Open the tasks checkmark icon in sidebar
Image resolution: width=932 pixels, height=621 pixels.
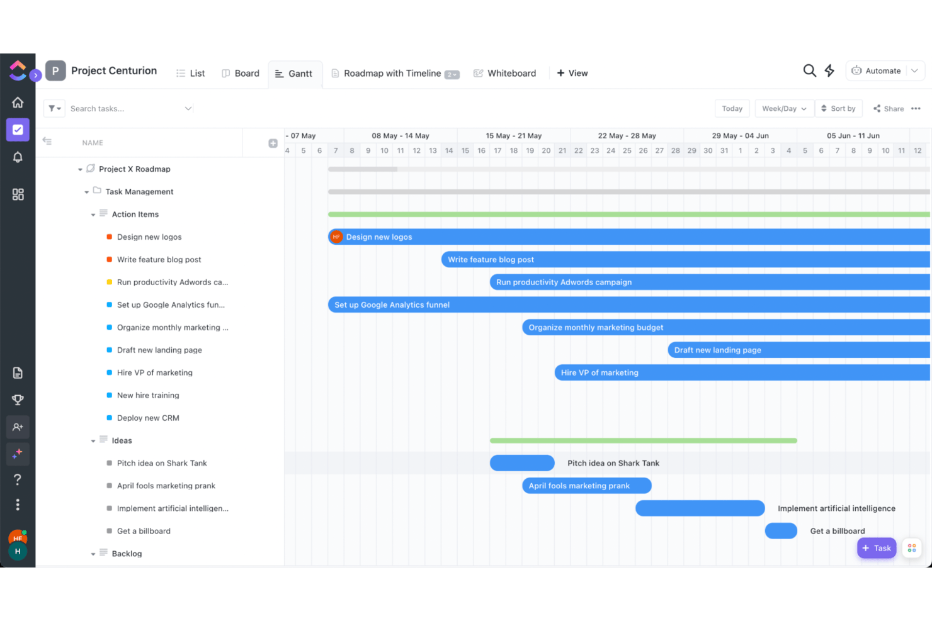(18, 130)
